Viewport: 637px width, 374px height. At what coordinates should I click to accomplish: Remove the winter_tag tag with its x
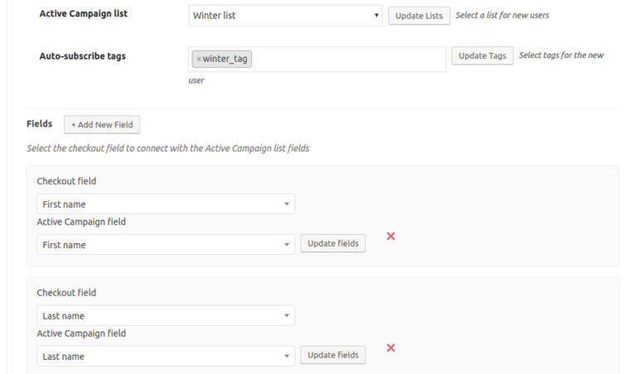click(x=199, y=59)
